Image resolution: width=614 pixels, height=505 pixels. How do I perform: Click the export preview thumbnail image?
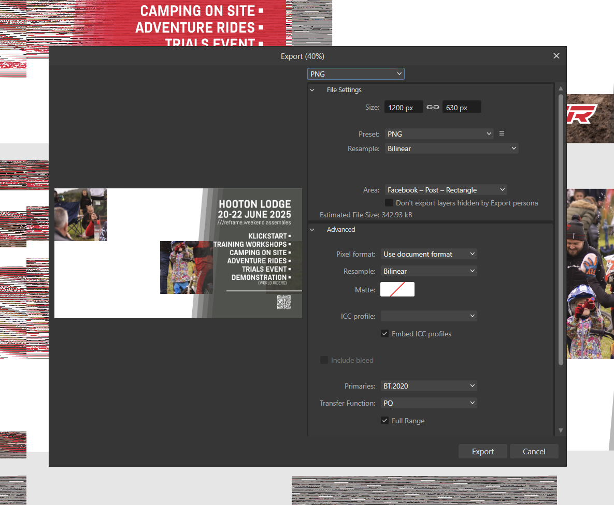click(x=178, y=253)
